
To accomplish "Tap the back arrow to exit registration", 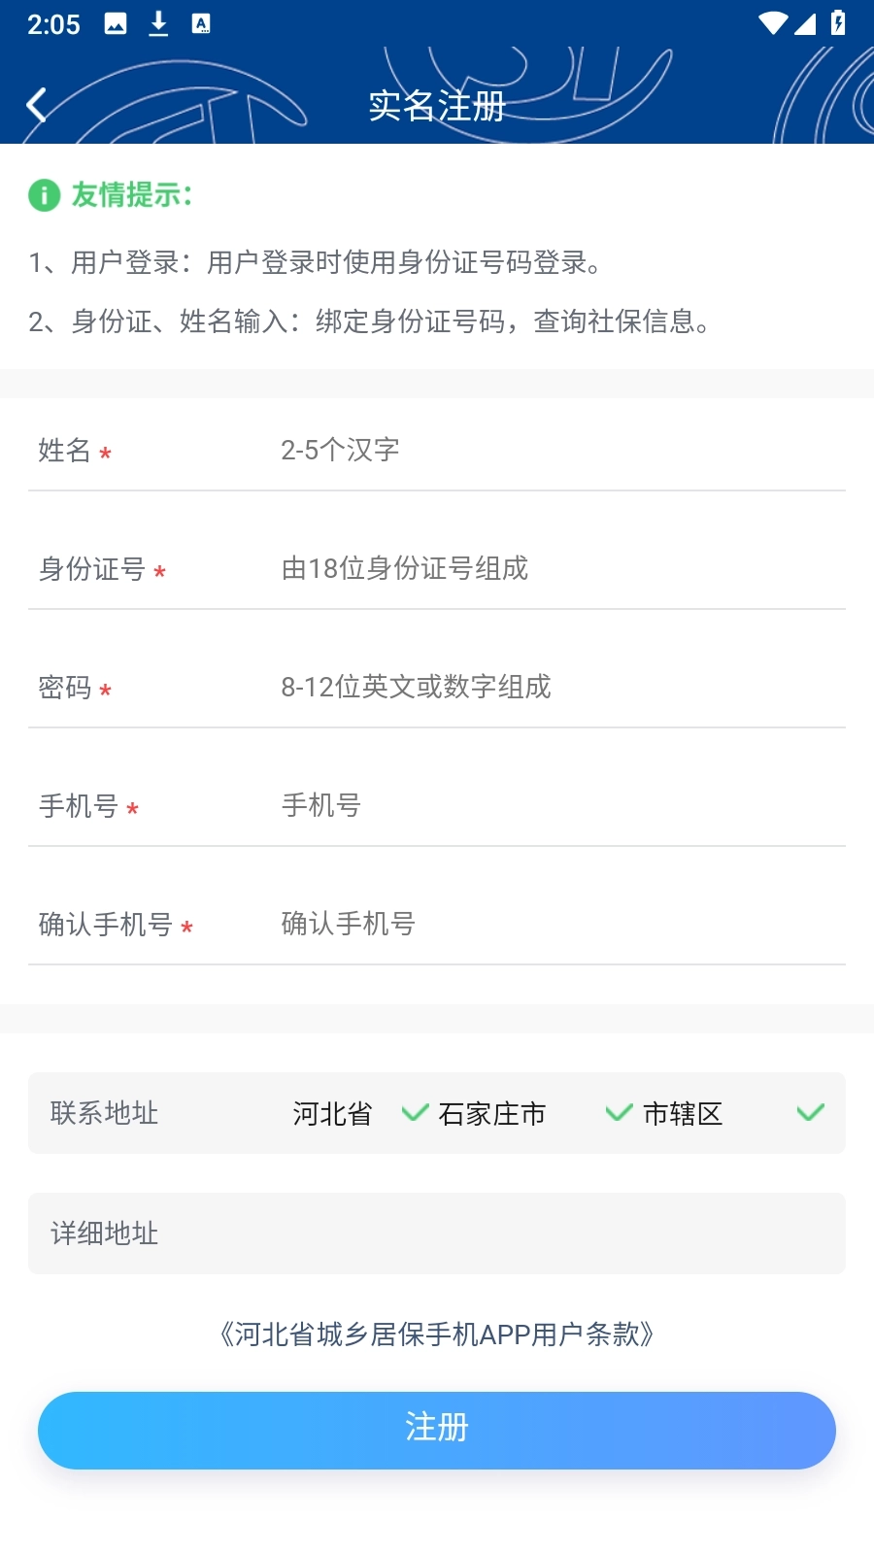I will point(37,104).
